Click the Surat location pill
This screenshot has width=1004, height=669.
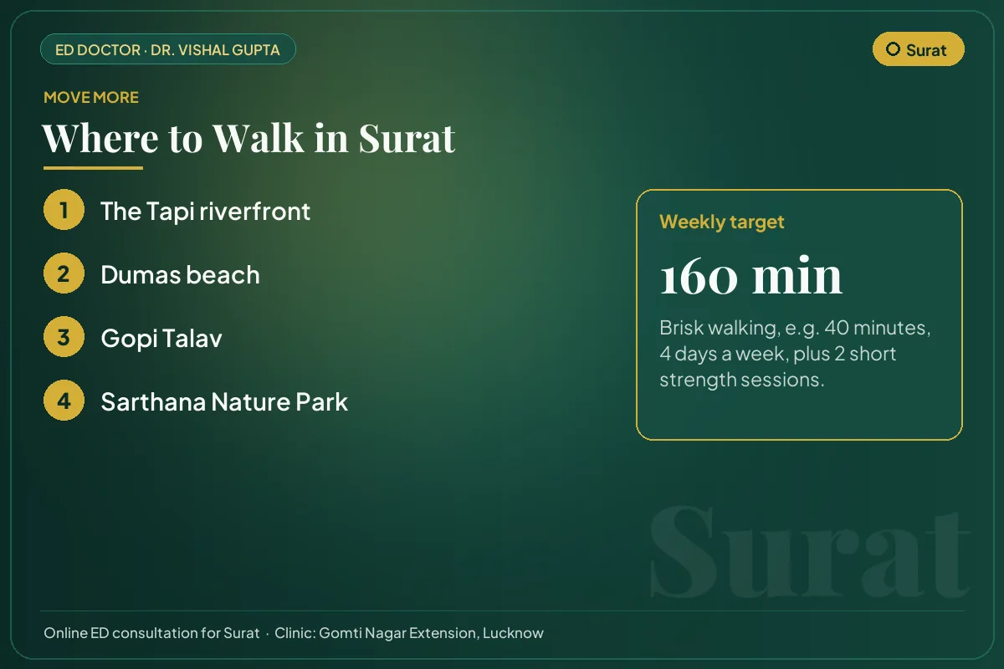918,49
